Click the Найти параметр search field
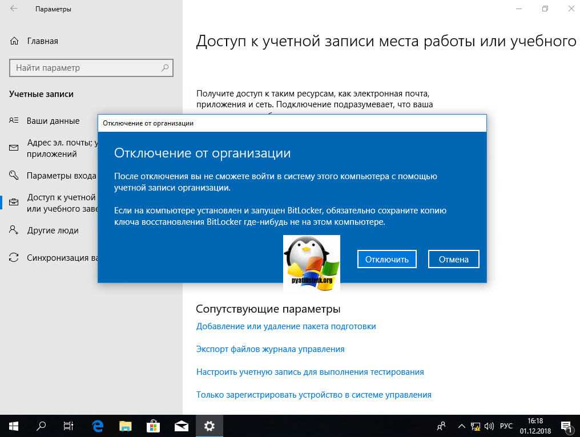580x437 pixels. point(86,68)
